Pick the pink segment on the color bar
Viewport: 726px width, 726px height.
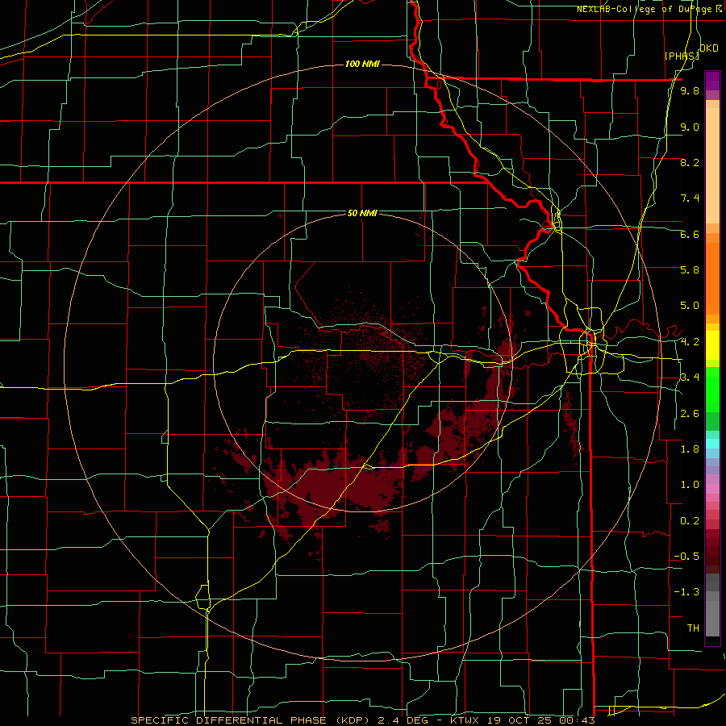tap(712, 489)
